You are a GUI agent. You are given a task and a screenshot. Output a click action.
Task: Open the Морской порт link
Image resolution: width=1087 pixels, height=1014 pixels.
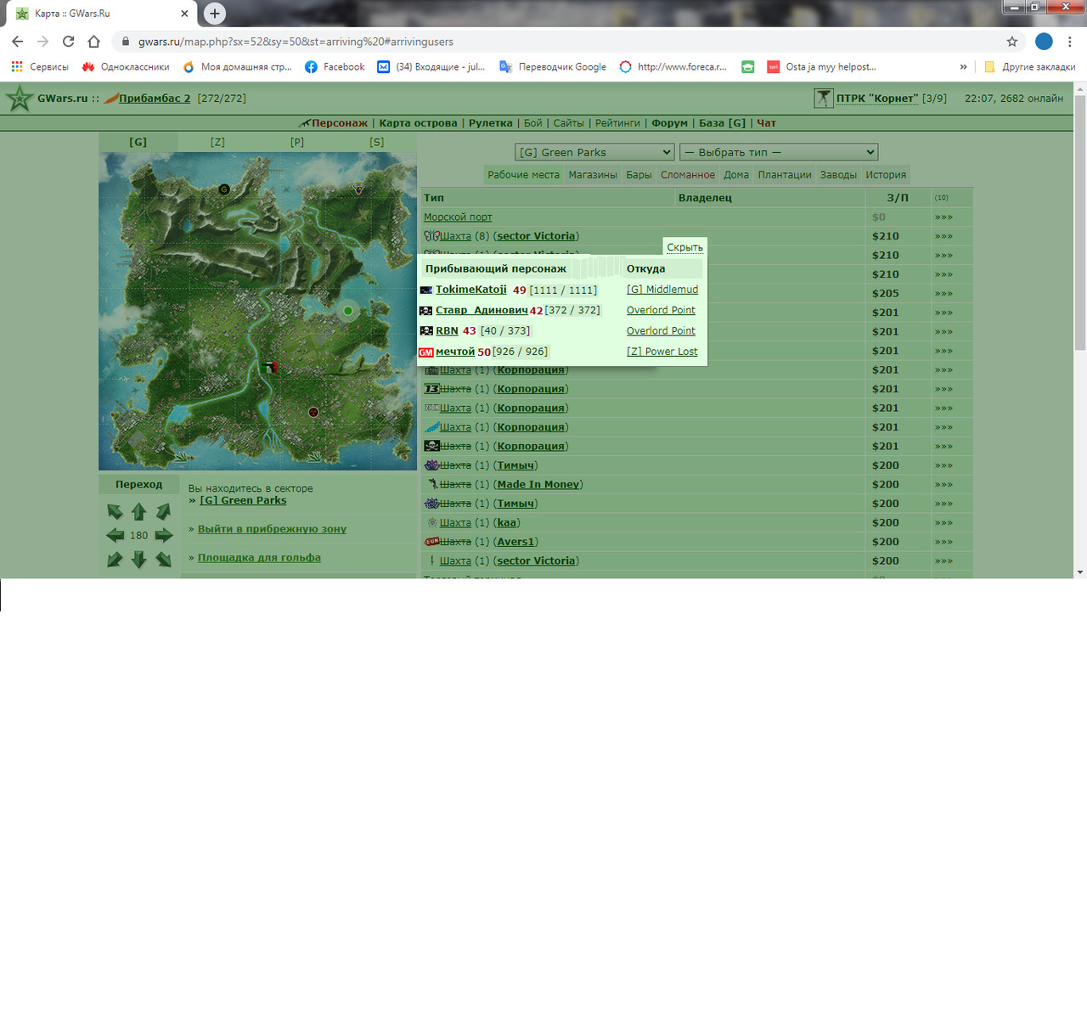click(x=458, y=217)
